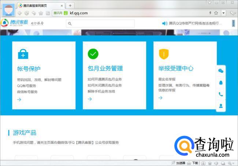238x166 pixels.
Task: Open a new tab with plus button
Action: pyautogui.click(x=70, y=5)
